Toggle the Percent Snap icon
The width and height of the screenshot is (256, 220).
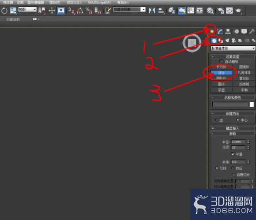(89, 11)
